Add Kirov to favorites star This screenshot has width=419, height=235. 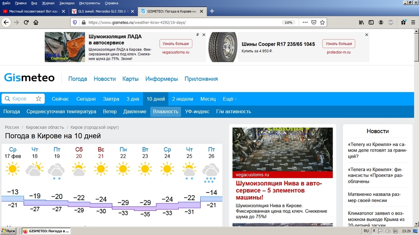[38, 99]
